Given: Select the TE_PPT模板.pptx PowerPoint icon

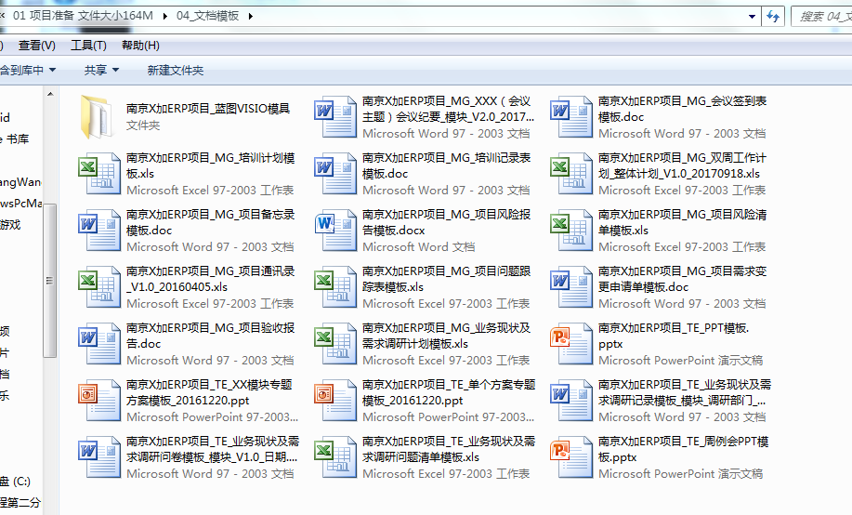Looking at the screenshot, I should coord(571,343).
